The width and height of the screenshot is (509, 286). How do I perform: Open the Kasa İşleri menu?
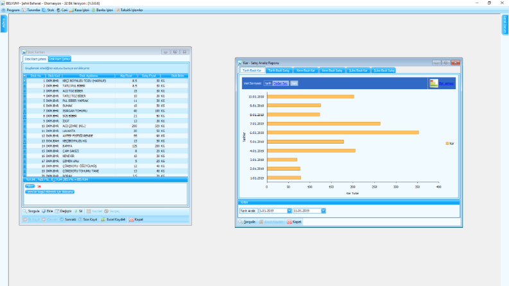[x=79, y=10]
